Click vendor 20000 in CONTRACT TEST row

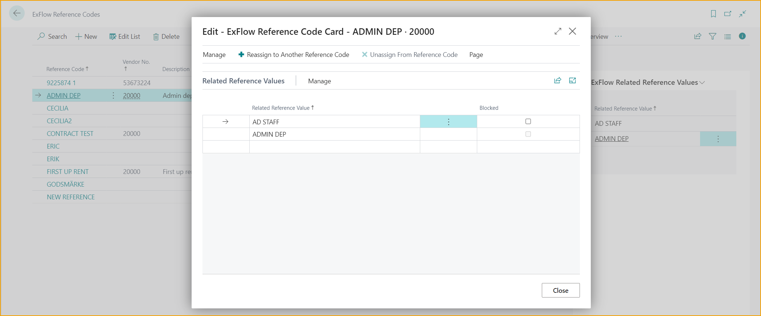(131, 134)
